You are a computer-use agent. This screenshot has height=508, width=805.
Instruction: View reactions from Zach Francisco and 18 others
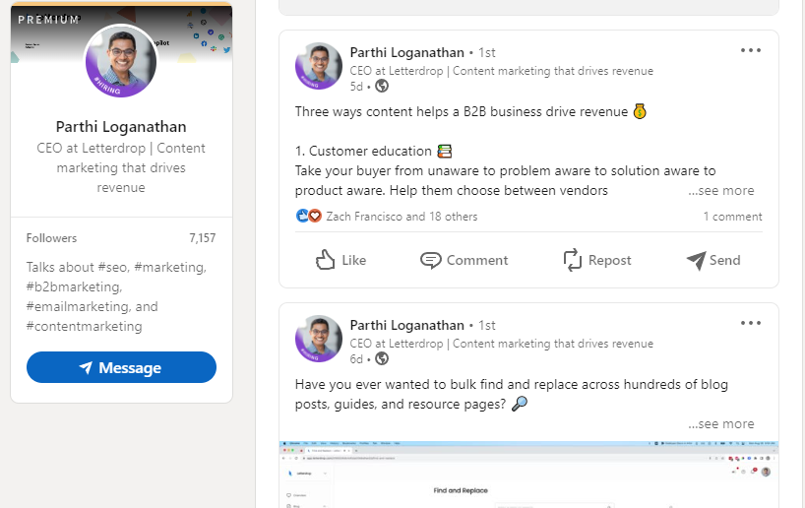(402, 217)
